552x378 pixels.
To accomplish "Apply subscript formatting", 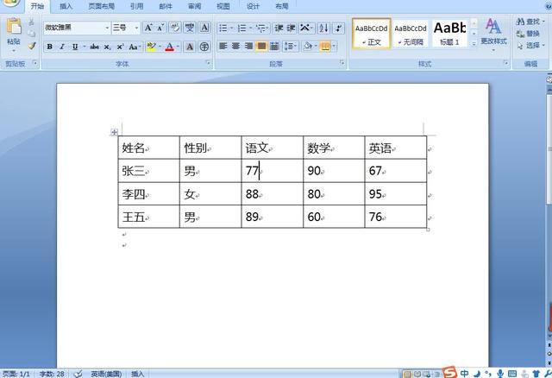I will click(x=107, y=47).
